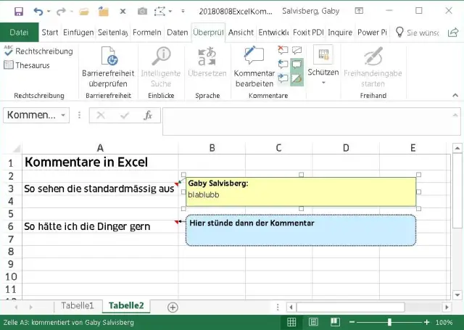Switch to Normal view in status bar
The width and height of the screenshot is (464, 330).
(291, 322)
